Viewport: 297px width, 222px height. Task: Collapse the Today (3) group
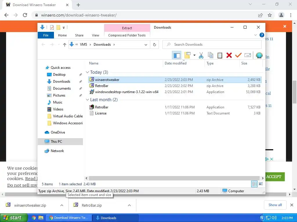pyautogui.click(x=87, y=72)
